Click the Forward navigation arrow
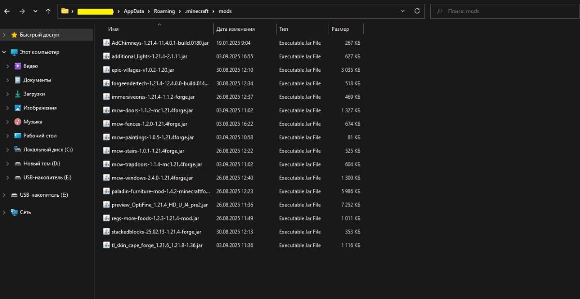 22,11
